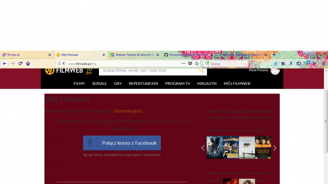Close the Preventing global styles tab
Screen dimensions: 328x184
coord(212,55)
